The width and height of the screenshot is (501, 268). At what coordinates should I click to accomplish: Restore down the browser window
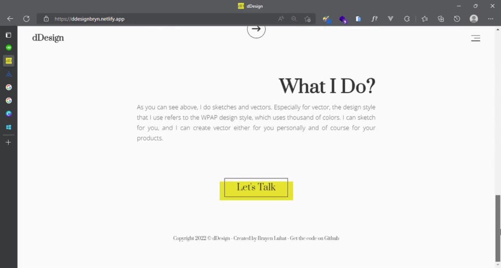[475, 6]
